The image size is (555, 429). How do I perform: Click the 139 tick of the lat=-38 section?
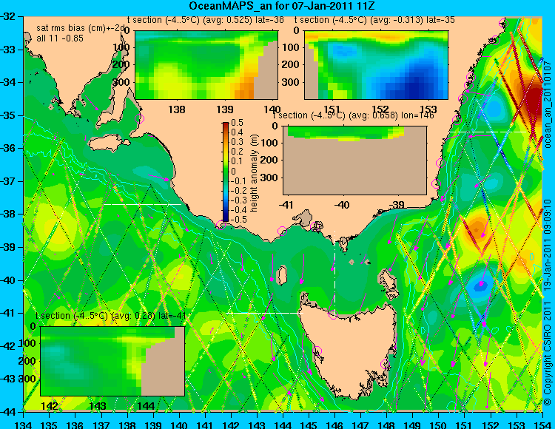point(225,109)
